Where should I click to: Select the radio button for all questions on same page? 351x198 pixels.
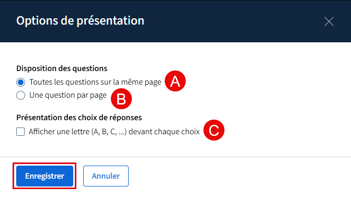point(20,82)
